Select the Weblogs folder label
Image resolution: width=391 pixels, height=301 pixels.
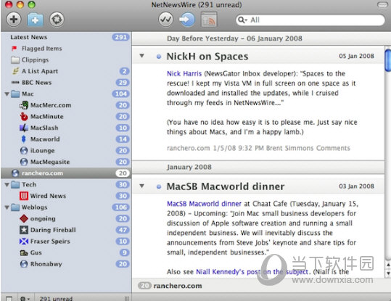(x=34, y=207)
